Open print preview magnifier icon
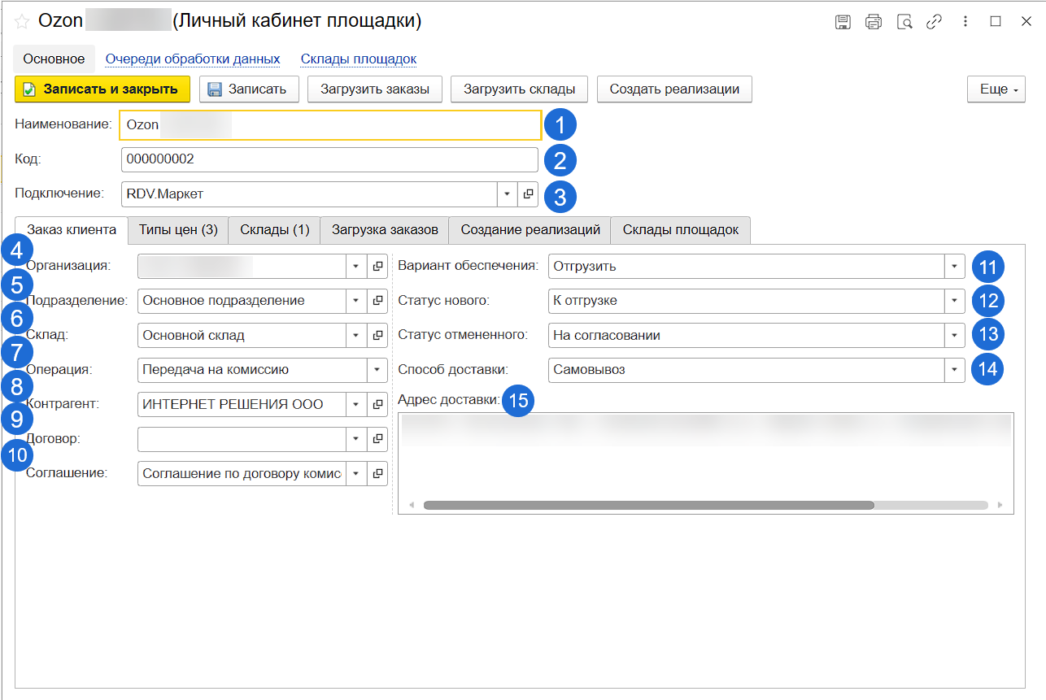Image resolution: width=1046 pixels, height=700 pixels. (904, 22)
